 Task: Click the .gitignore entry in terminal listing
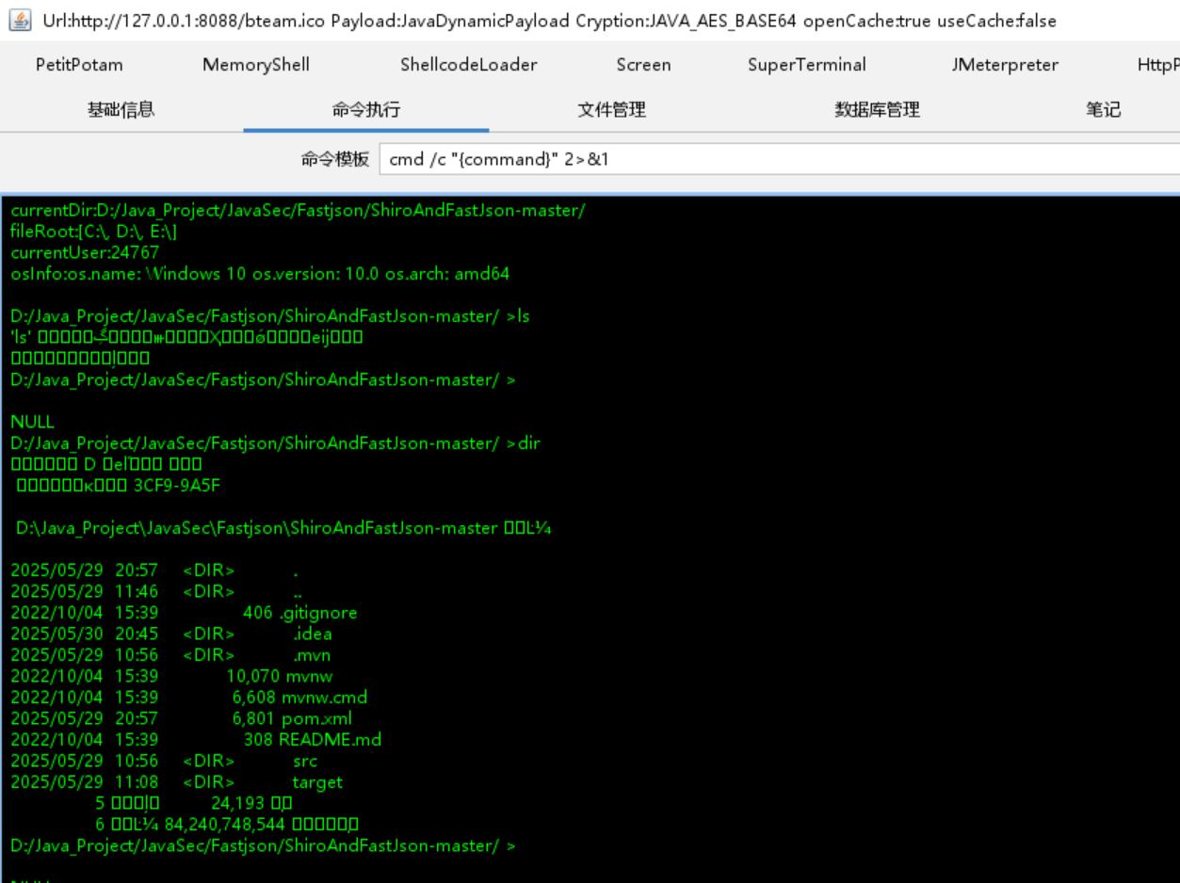tap(318, 613)
